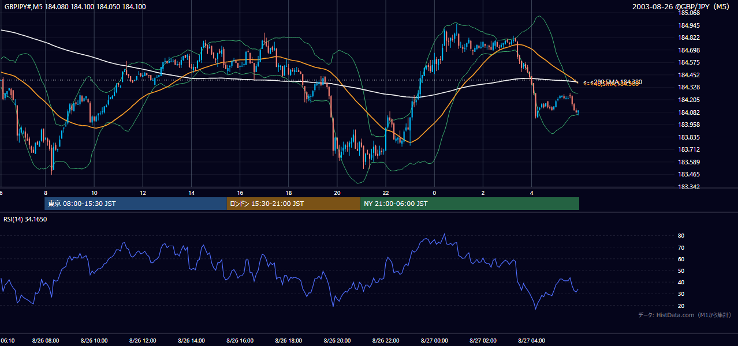The width and height of the screenshot is (738, 346).
Task: Click the NY 21:00-06:00 JST session bar
Action: coord(469,204)
